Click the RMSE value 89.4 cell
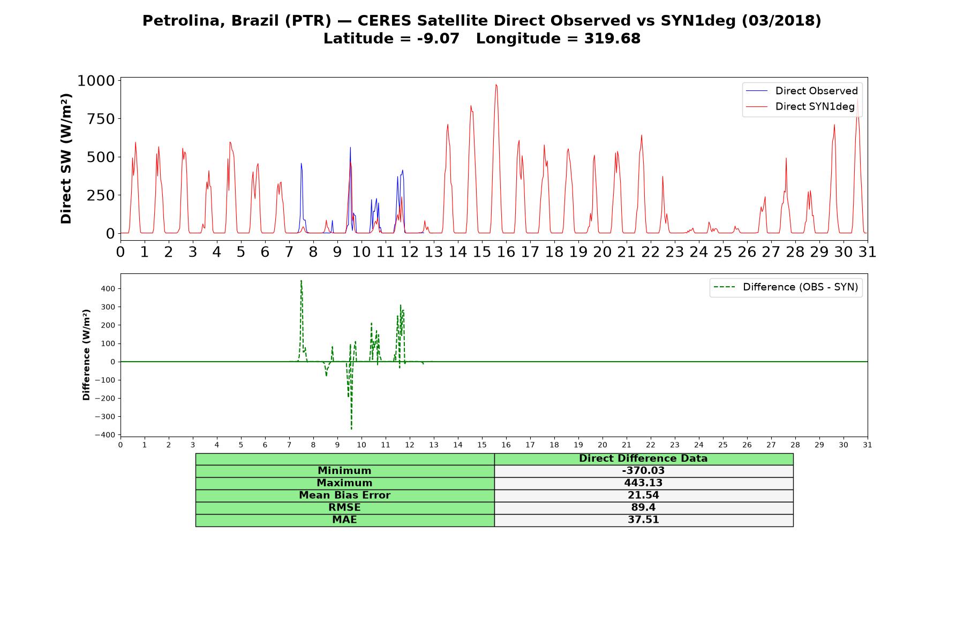The height and width of the screenshot is (642, 964). (644, 508)
